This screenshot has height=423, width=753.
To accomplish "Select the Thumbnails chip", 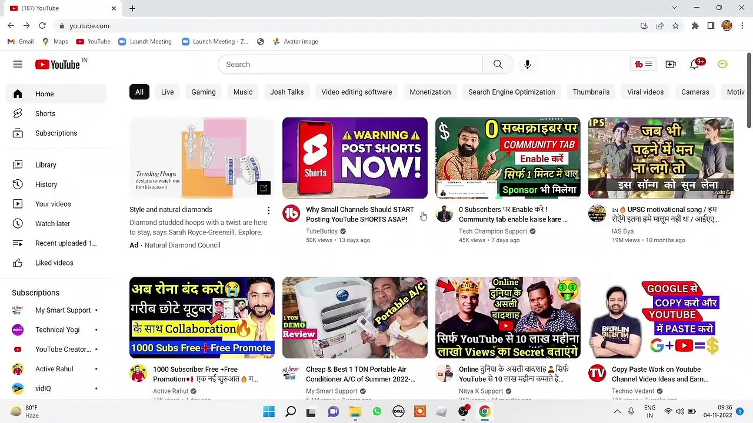I will [x=591, y=92].
